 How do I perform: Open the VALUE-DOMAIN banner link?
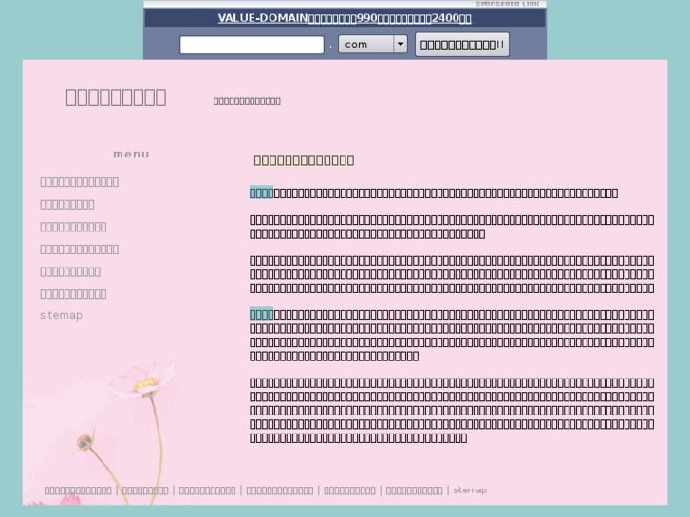(x=345, y=18)
